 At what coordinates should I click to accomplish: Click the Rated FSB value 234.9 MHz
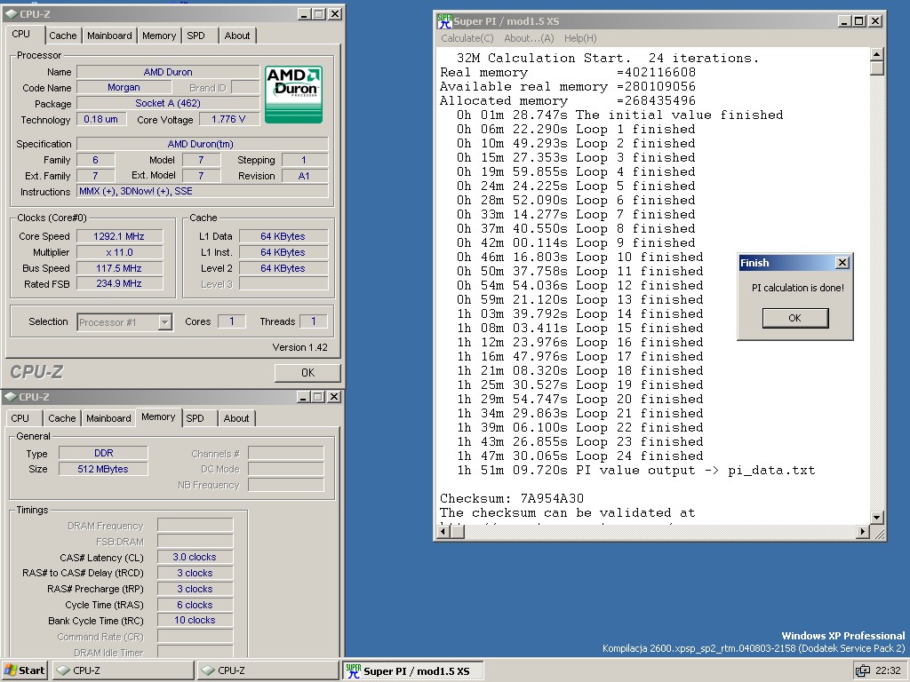pyautogui.click(x=119, y=283)
